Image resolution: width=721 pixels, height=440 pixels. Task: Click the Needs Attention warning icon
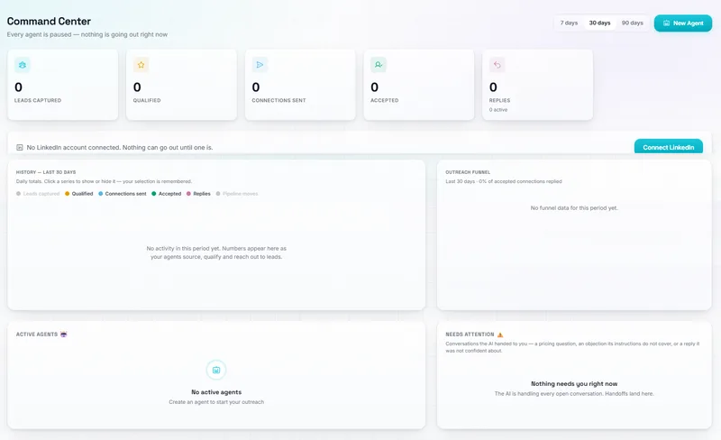coord(500,335)
